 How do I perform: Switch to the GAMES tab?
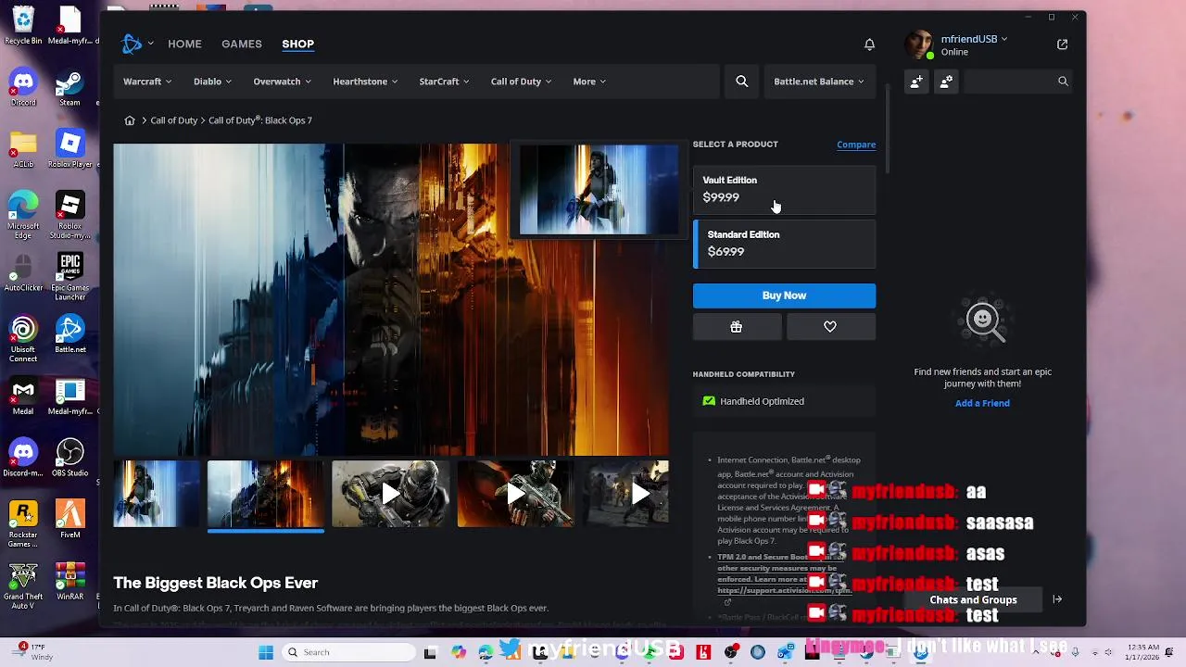point(241,44)
